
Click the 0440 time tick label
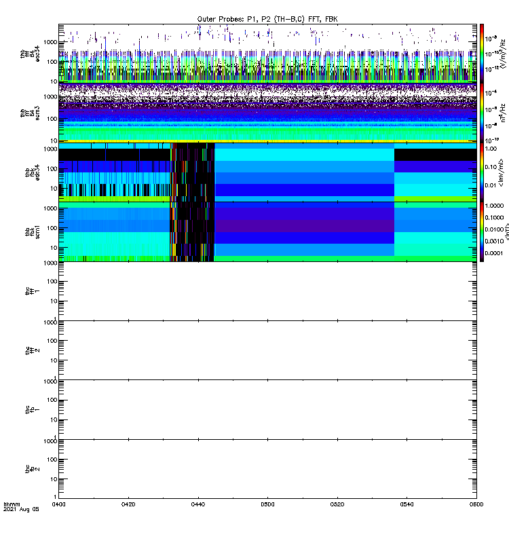[x=198, y=504]
